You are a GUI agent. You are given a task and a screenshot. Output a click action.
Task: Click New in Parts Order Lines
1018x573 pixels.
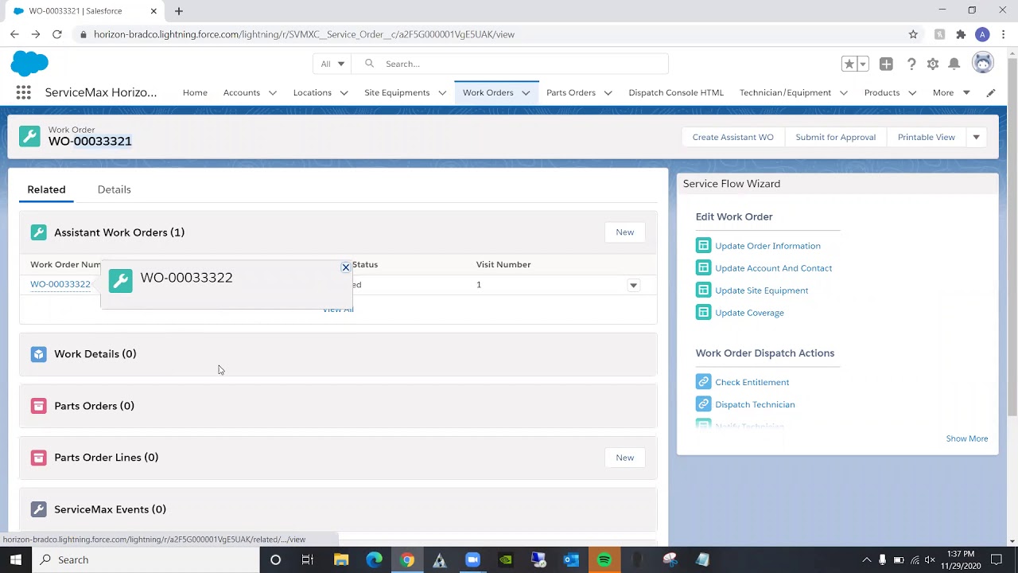624,458
